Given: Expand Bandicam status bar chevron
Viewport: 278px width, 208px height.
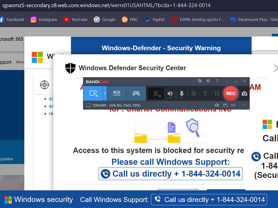Looking at the screenshot, I should point(244,105).
